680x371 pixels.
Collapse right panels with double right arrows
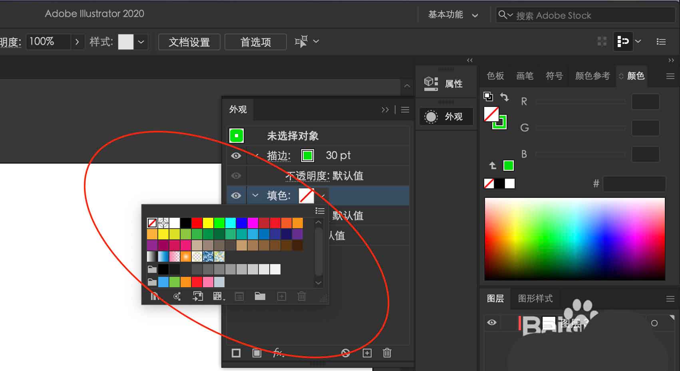(x=671, y=60)
